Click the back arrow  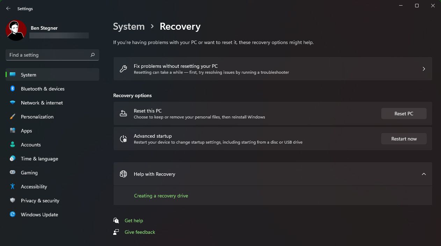8,8
